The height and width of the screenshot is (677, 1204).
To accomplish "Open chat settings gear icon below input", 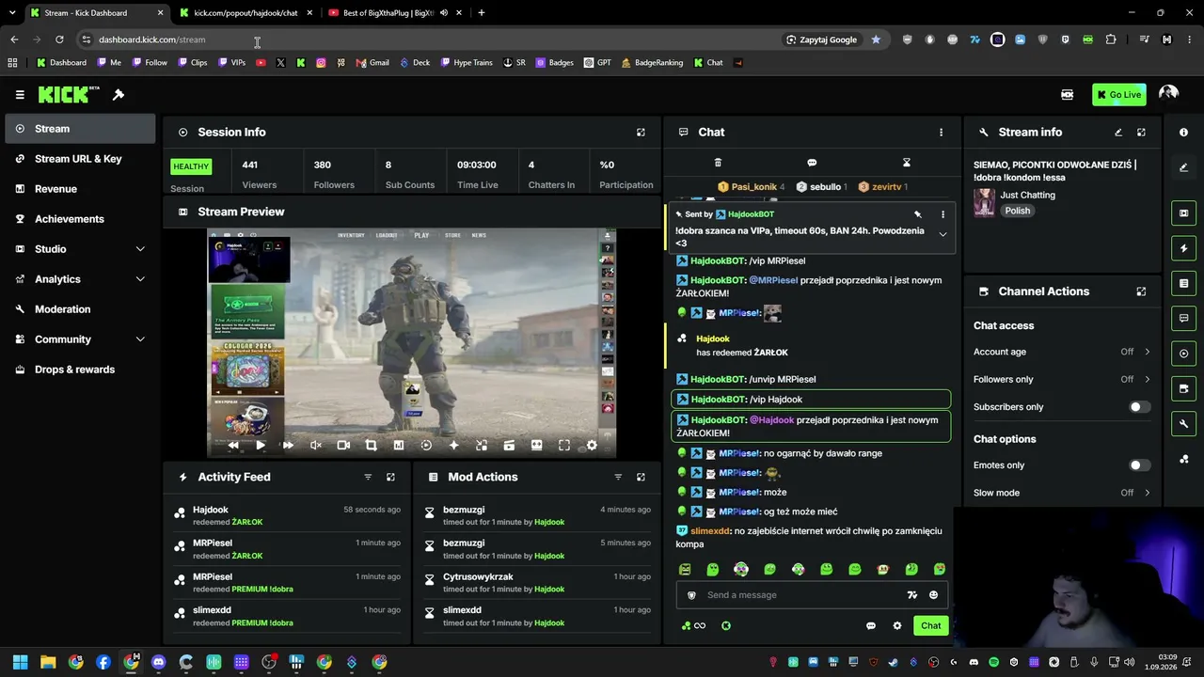I will 897,626.
